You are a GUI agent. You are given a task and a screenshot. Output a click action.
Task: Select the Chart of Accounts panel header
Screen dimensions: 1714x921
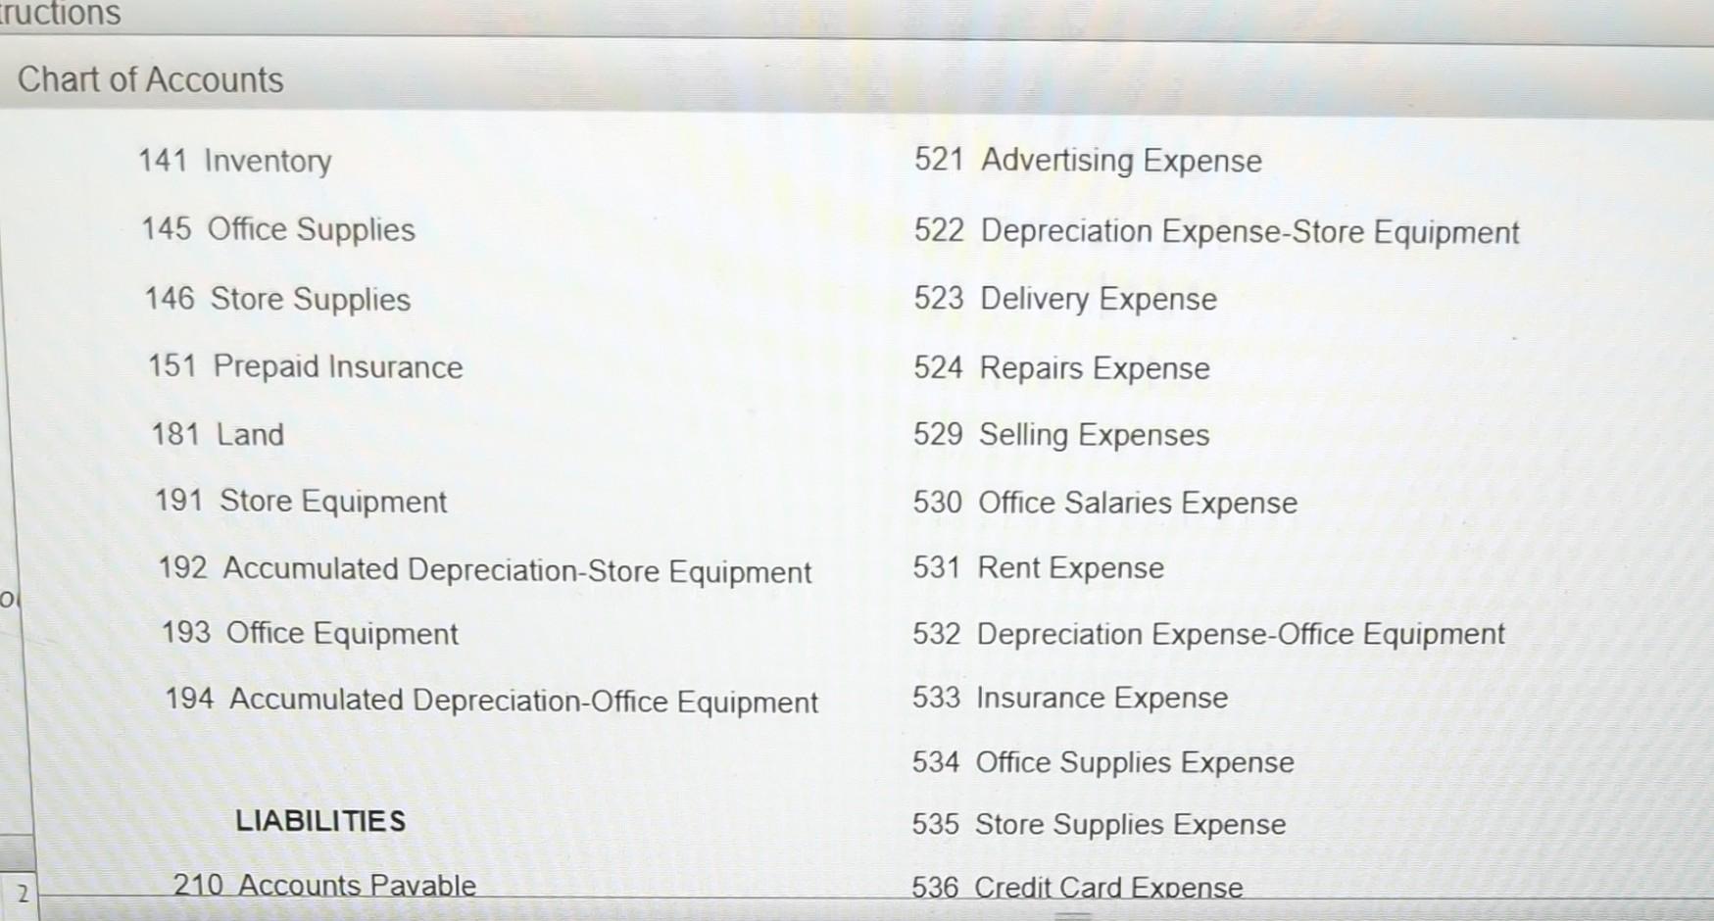[151, 79]
